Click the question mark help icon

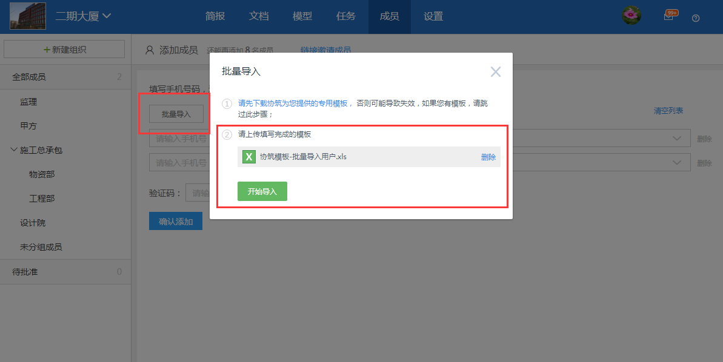pos(696,18)
